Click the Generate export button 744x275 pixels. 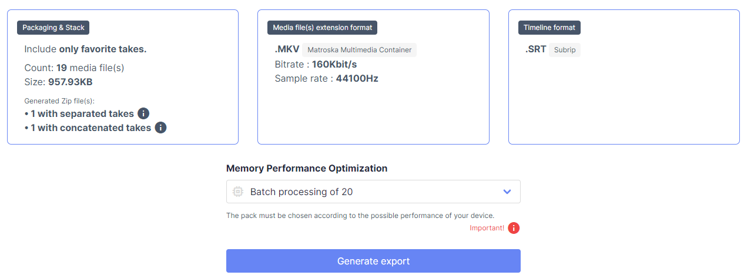pyautogui.click(x=373, y=261)
